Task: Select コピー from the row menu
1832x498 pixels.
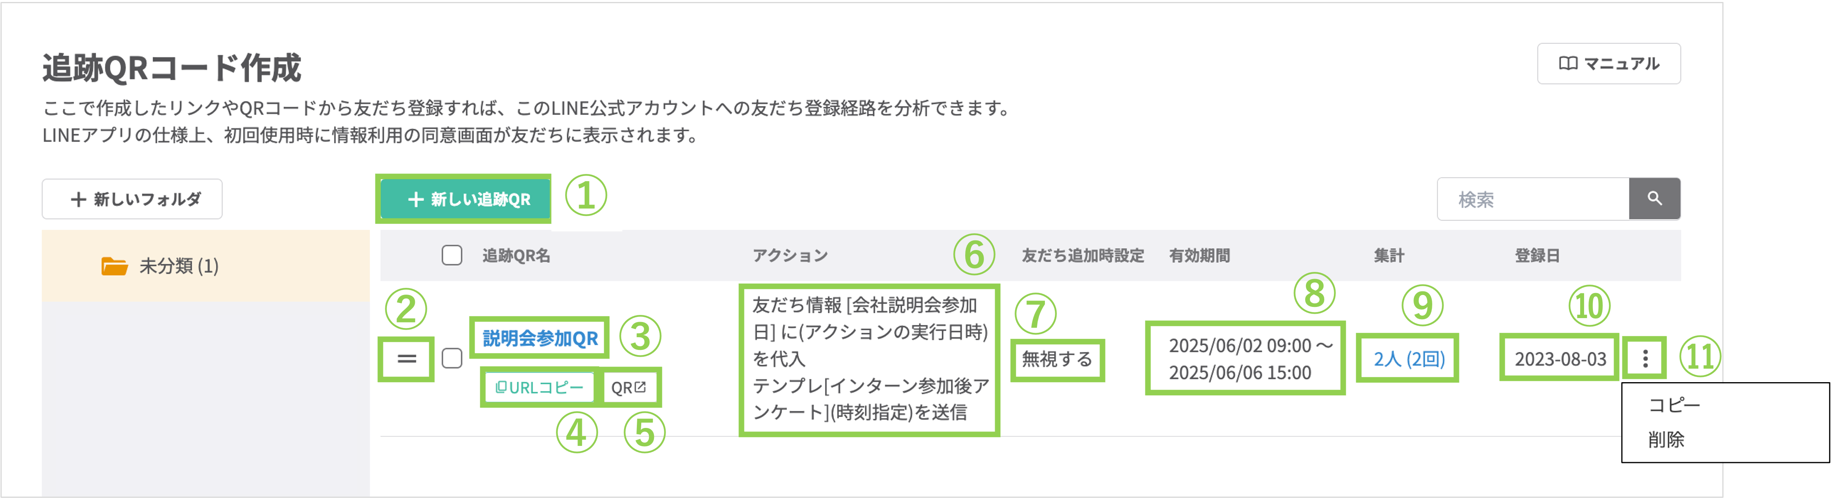Action: [1674, 405]
